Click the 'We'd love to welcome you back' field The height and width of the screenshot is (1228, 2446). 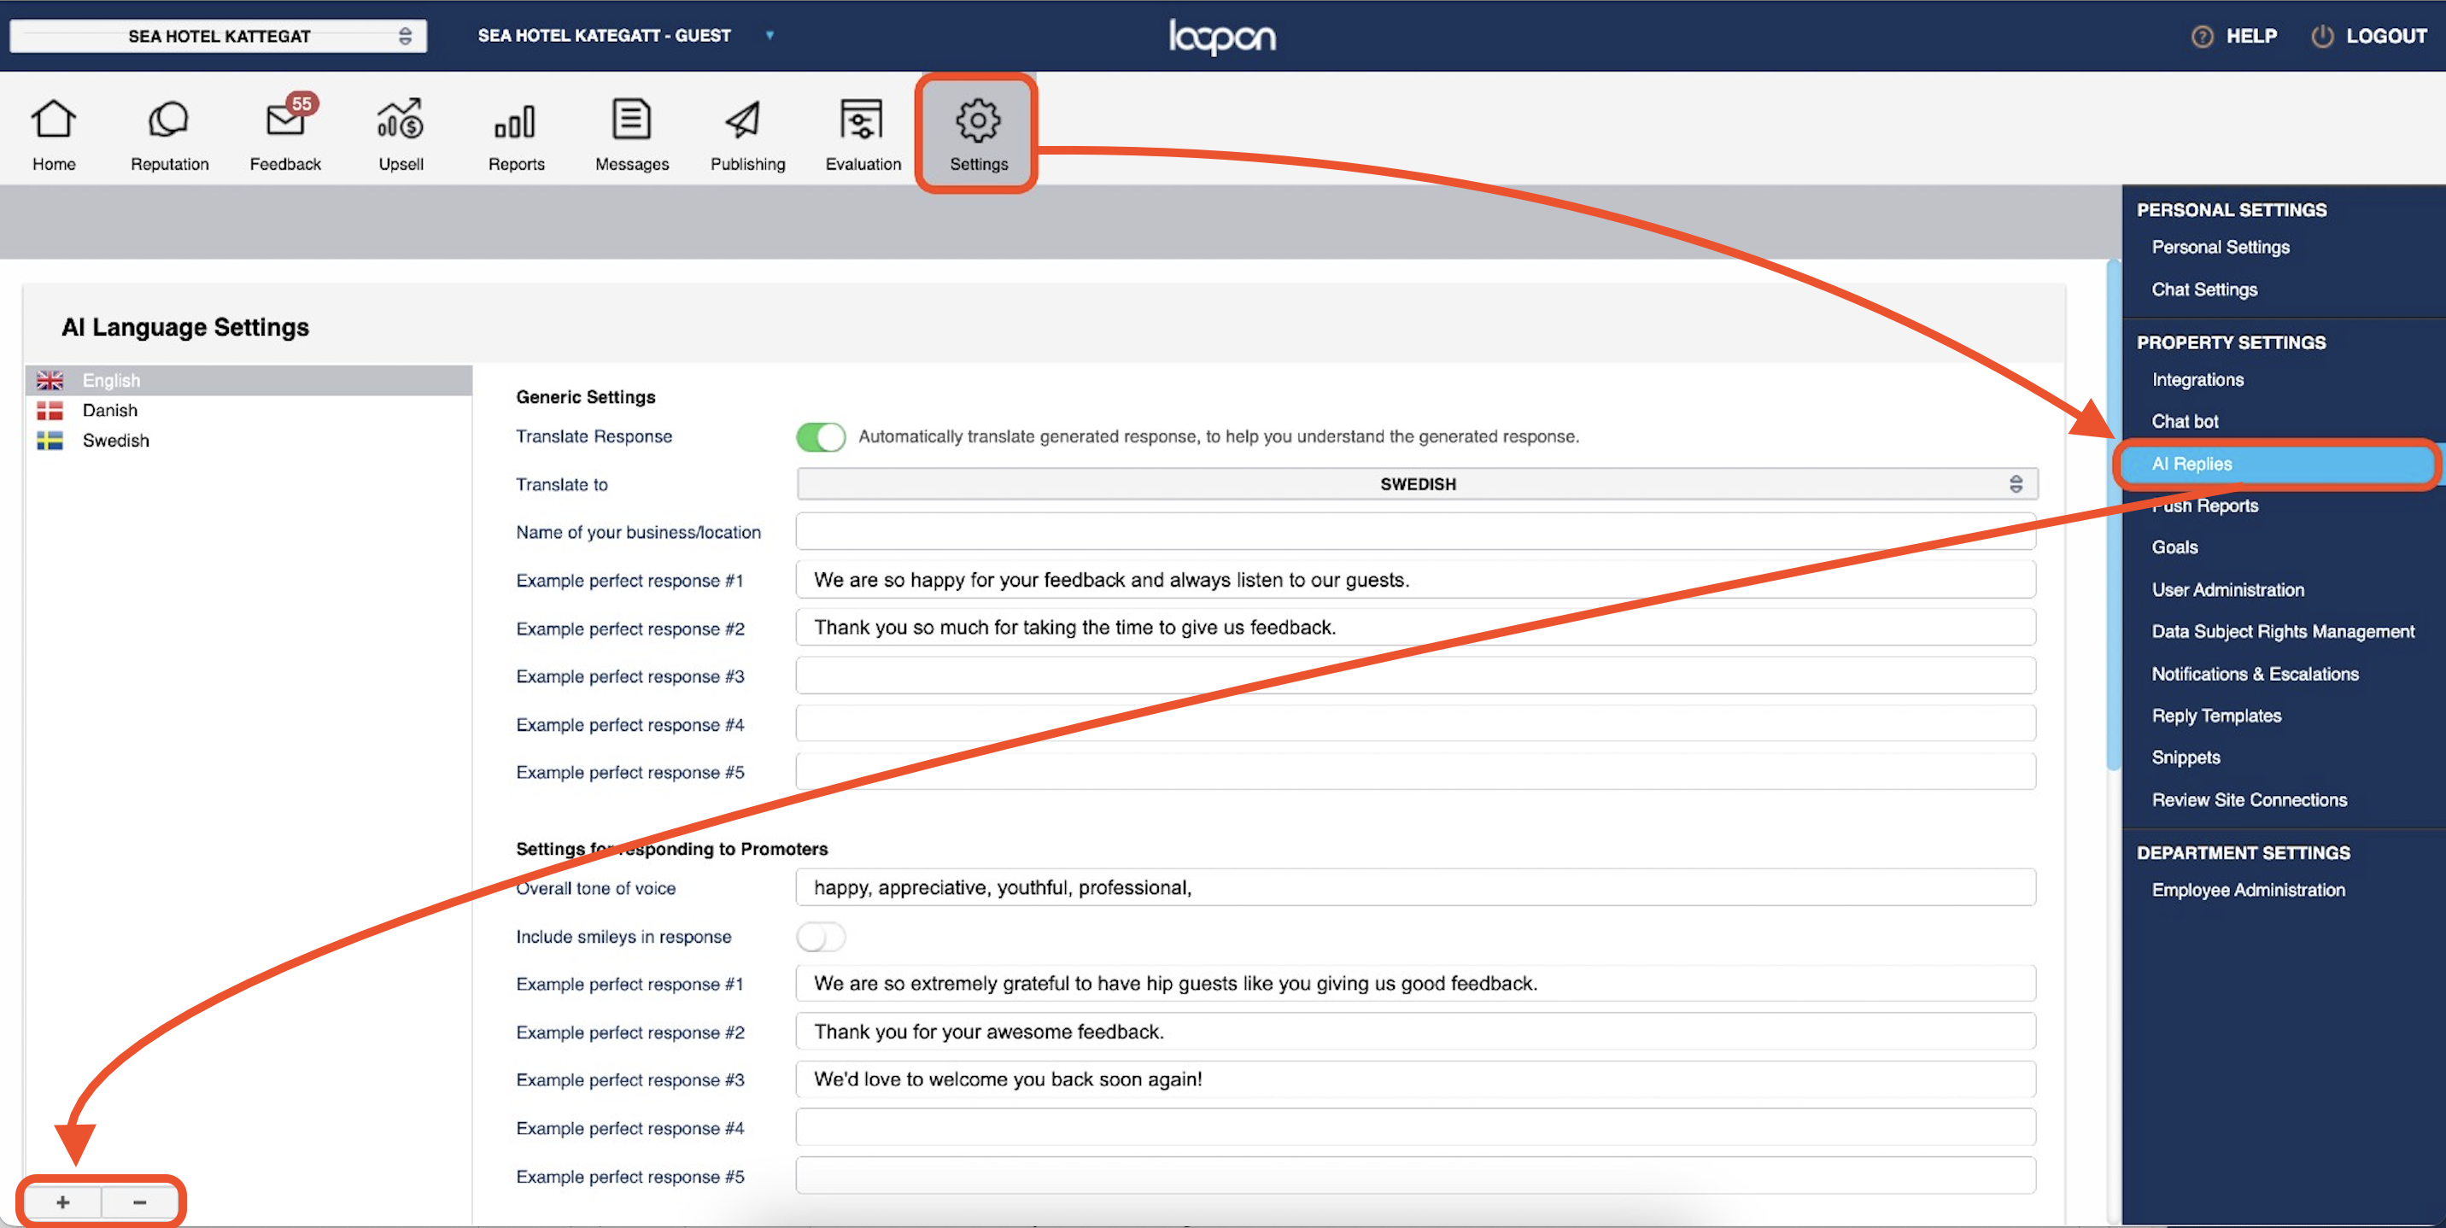pos(1416,1080)
